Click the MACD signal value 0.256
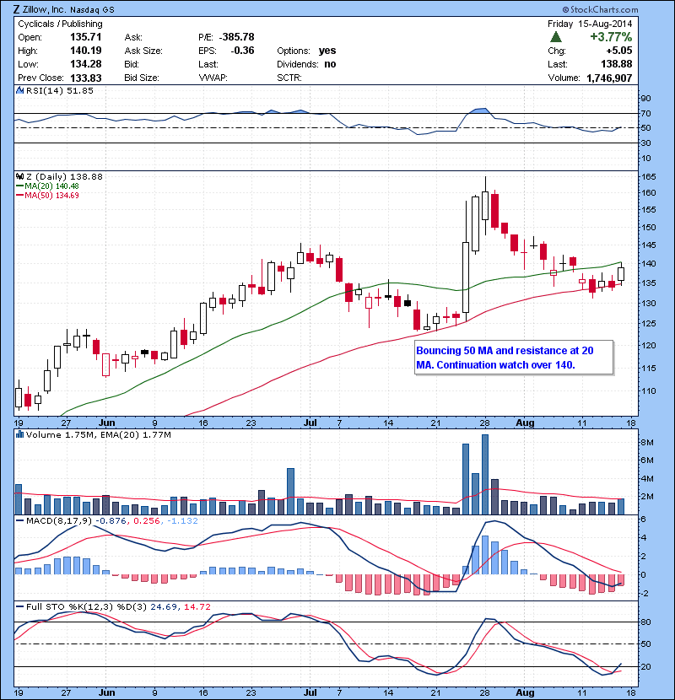The width and height of the screenshot is (675, 700). coord(147,520)
